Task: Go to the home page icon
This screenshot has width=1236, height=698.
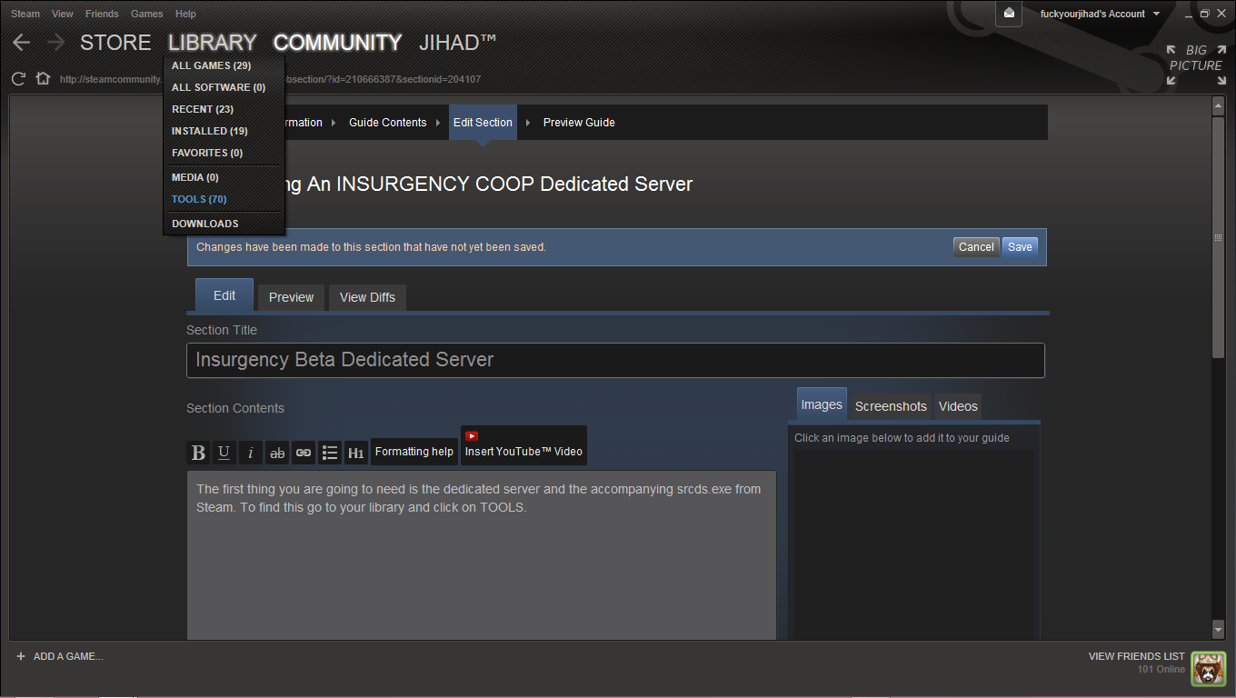Action: coord(43,79)
